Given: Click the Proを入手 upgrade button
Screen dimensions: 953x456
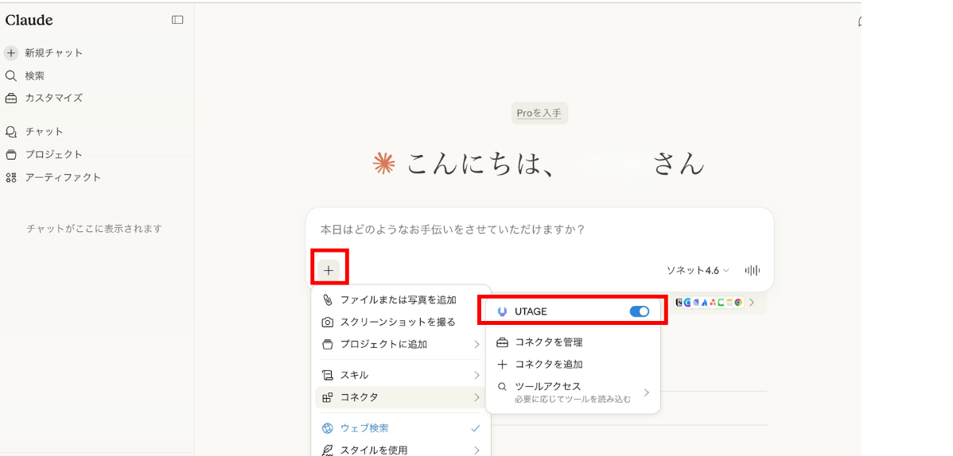Looking at the screenshot, I should pyautogui.click(x=539, y=114).
